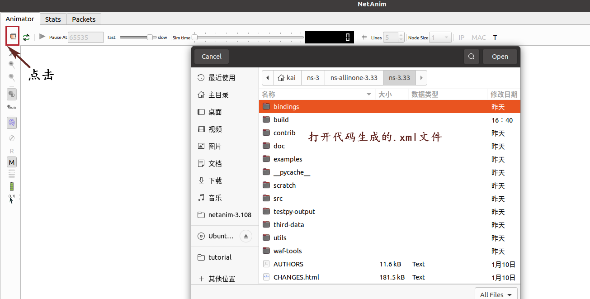Toggle IP address display in toolbar
Viewport: 590px width, 299px height.
(x=461, y=37)
